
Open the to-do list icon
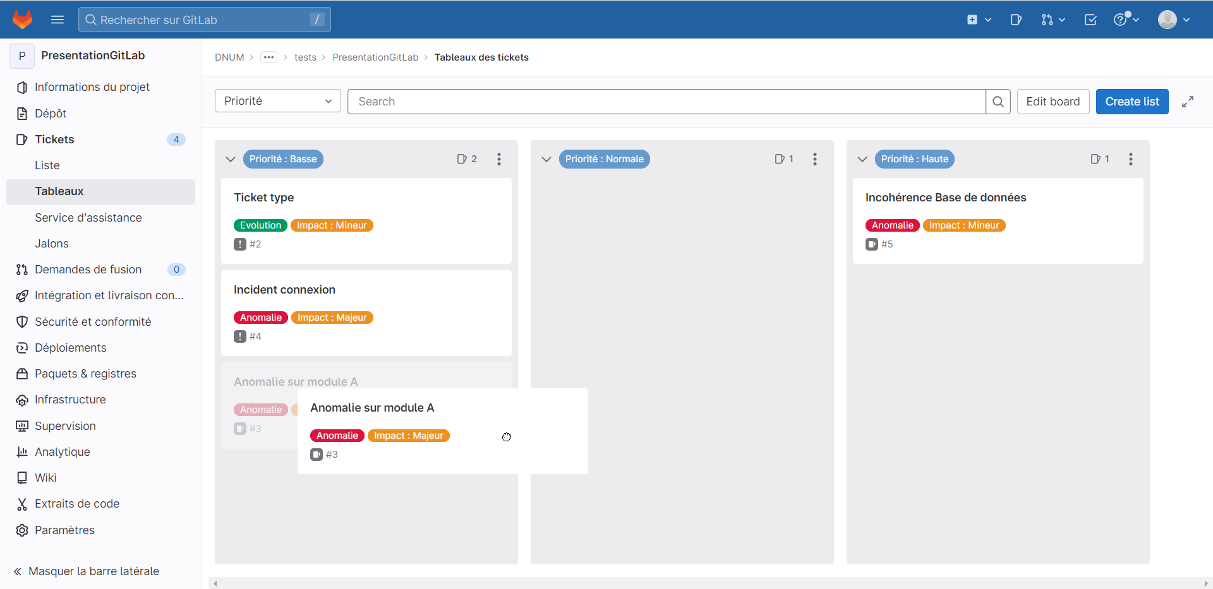tap(1090, 20)
